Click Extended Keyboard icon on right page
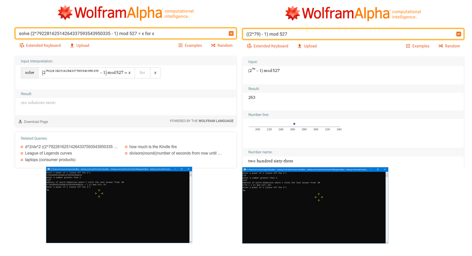 point(249,46)
